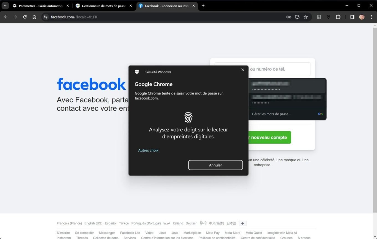Close the Paramètres tab
377x239 pixels.
coord(68,6)
